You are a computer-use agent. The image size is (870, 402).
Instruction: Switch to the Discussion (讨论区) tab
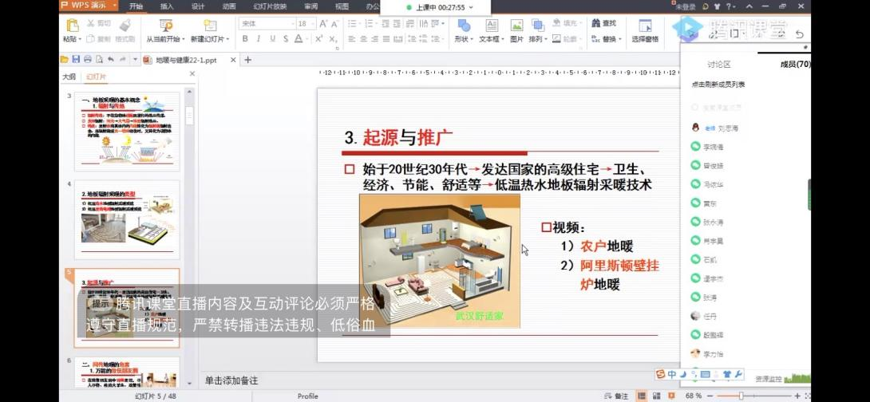tap(718, 65)
